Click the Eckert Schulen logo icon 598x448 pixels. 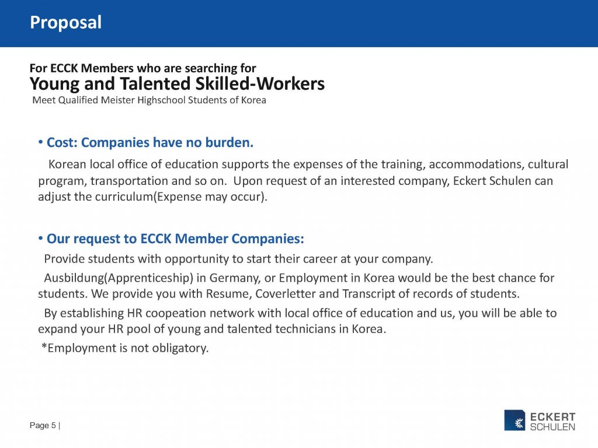click(x=514, y=420)
